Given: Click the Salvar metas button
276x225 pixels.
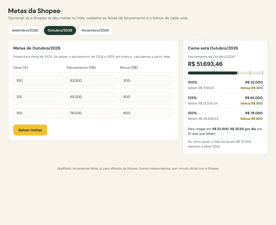Looking at the screenshot, I should click(30, 130).
